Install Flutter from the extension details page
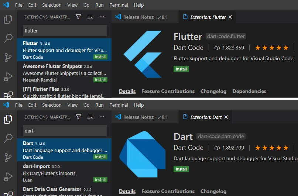The height and width of the screenshot is (196, 298). [x=181, y=69]
